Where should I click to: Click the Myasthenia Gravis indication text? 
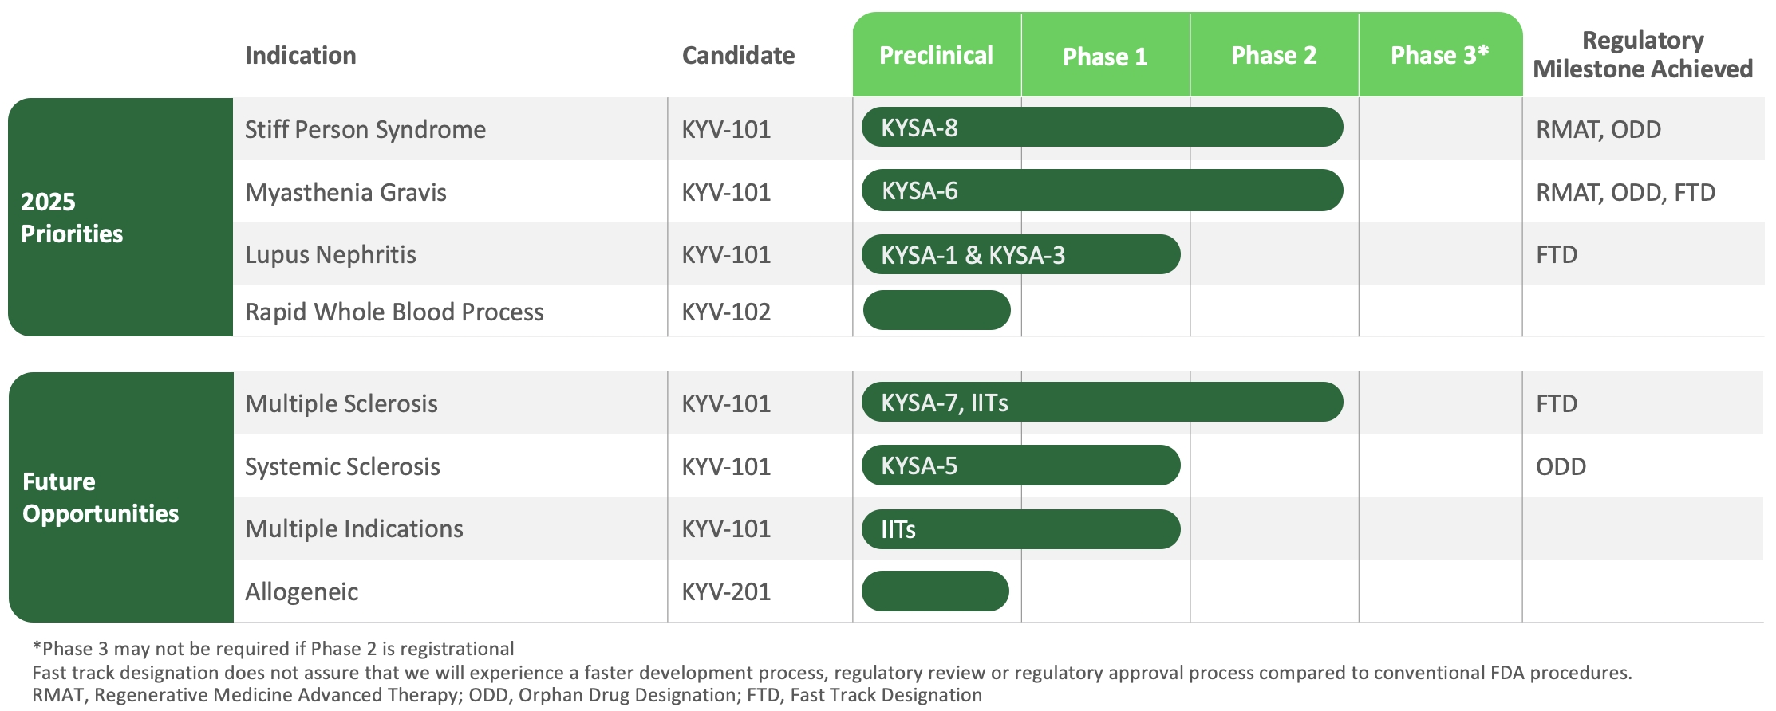point(345,192)
